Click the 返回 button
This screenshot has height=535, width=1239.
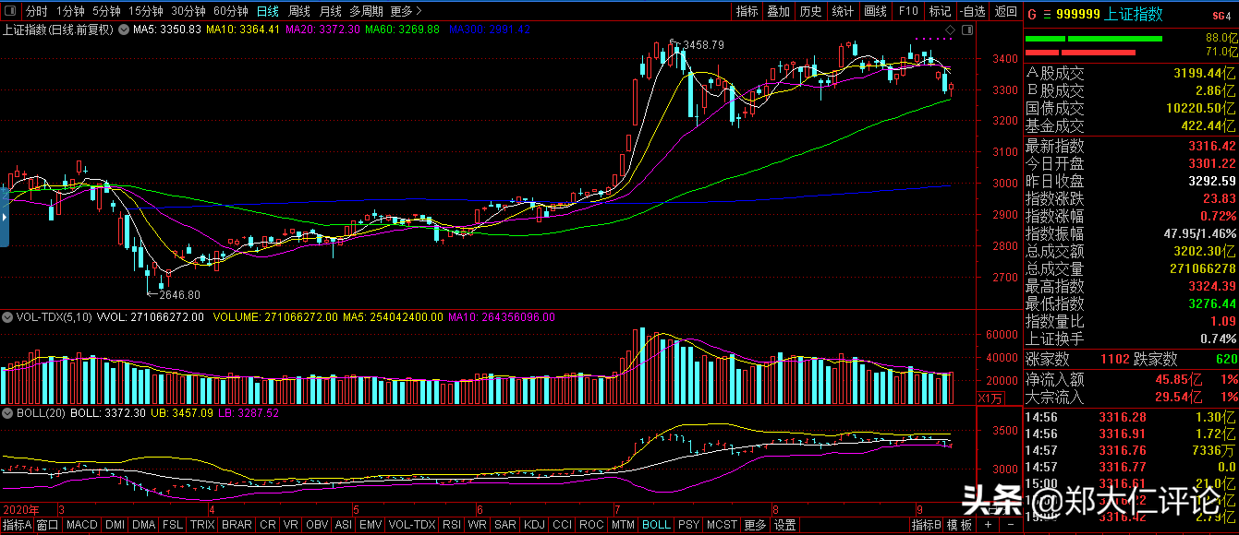tap(1005, 11)
